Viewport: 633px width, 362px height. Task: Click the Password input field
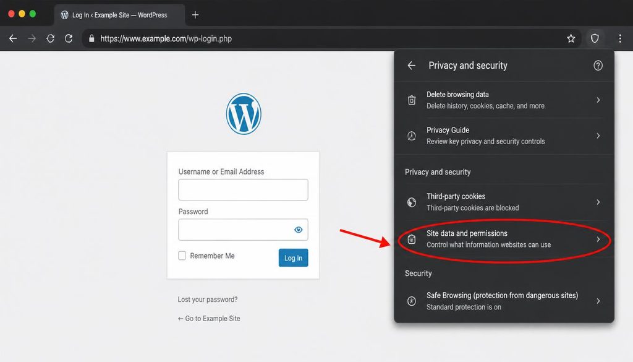[243, 230]
